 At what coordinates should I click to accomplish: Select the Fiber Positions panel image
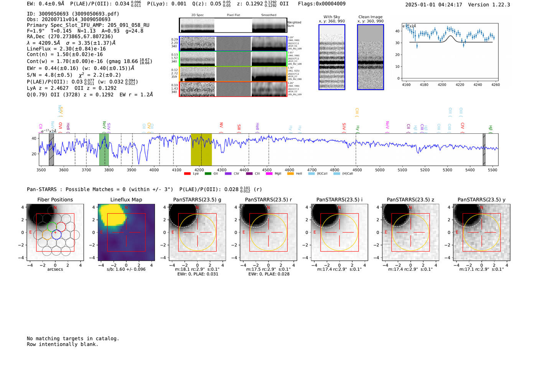[55, 232]
